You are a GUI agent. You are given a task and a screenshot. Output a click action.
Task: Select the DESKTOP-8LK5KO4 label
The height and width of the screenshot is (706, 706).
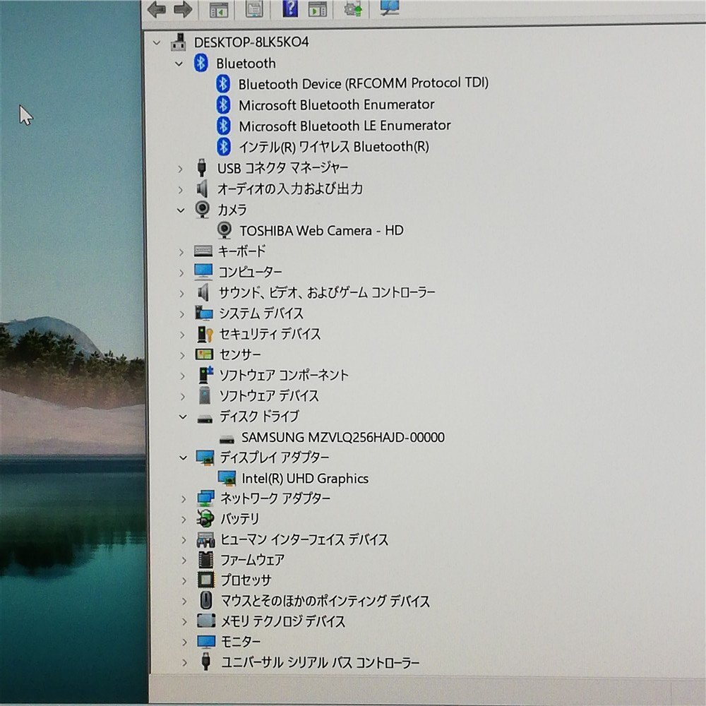pos(251,42)
